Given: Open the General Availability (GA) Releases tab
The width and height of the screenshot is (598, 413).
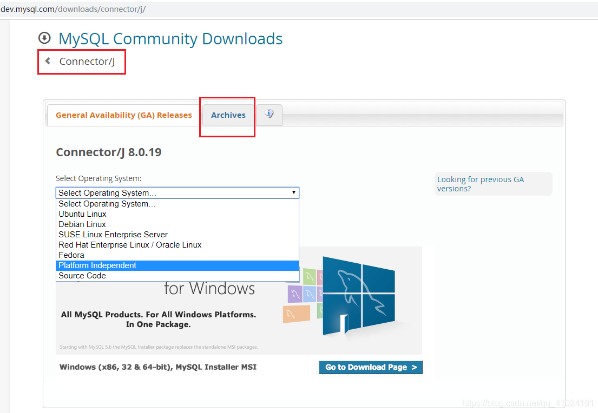Looking at the screenshot, I should point(122,115).
